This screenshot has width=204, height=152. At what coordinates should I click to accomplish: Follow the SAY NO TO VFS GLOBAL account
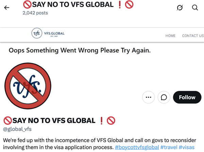coord(187,97)
